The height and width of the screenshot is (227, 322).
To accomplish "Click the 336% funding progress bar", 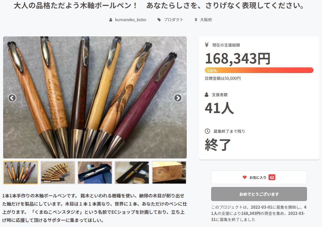I will coord(259,70).
